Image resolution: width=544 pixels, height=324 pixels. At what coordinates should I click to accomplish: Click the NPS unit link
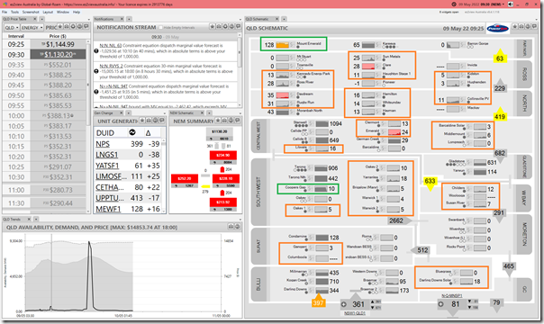pyautogui.click(x=103, y=144)
